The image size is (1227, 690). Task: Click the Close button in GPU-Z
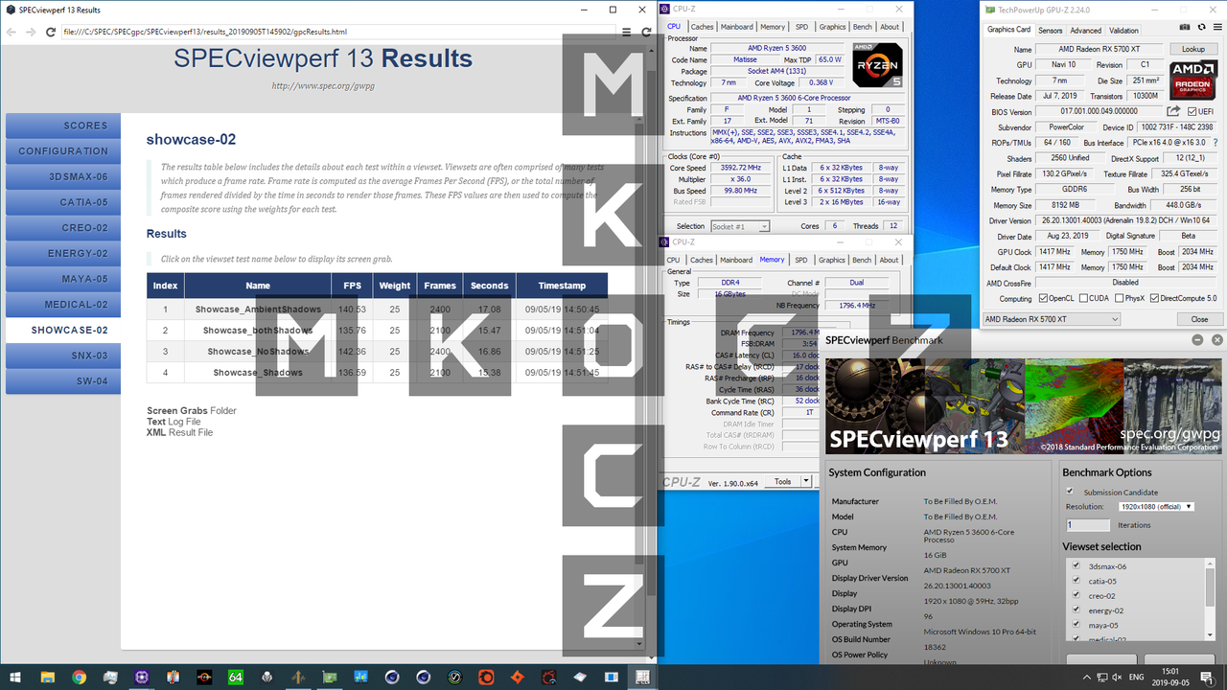(1199, 319)
